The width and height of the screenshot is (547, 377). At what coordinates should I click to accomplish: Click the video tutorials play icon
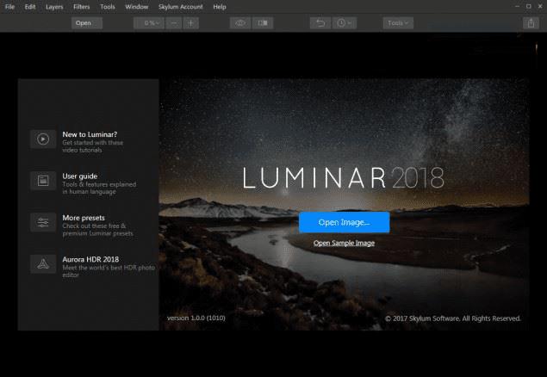[x=43, y=139]
